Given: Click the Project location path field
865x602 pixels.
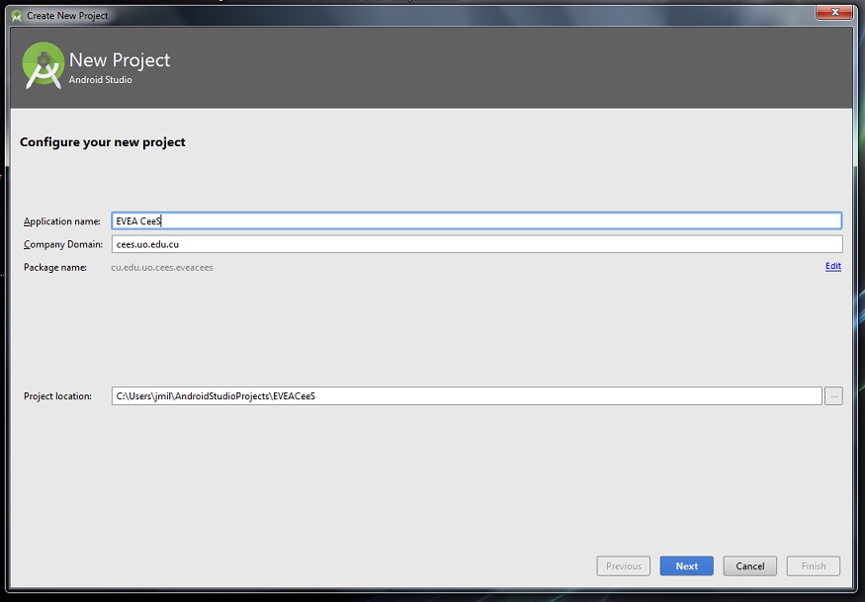Looking at the screenshot, I should pos(467,395).
